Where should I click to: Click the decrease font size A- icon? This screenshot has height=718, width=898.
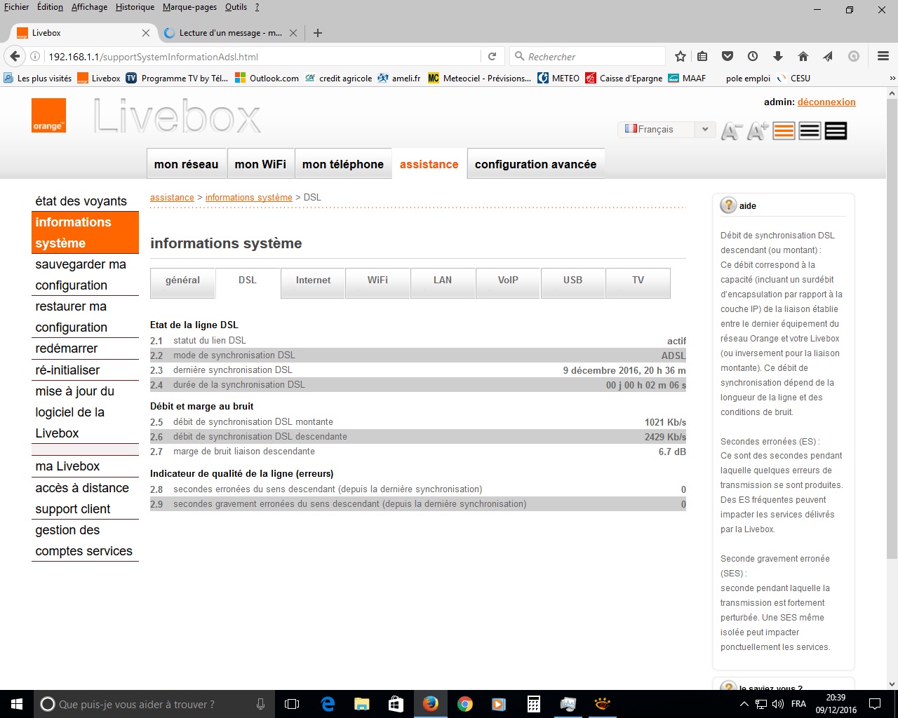(731, 131)
